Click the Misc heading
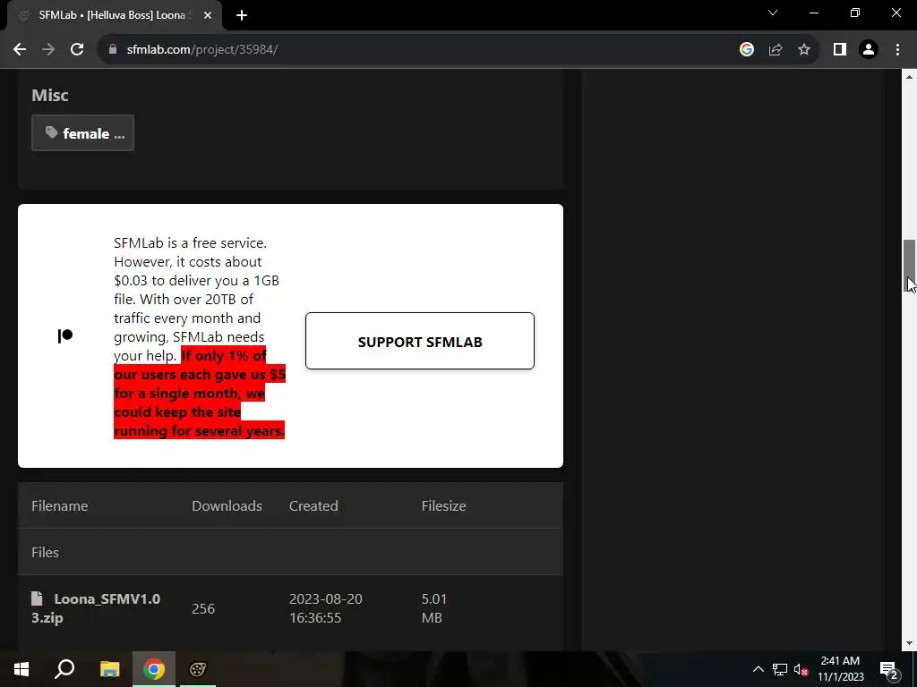 tap(50, 95)
